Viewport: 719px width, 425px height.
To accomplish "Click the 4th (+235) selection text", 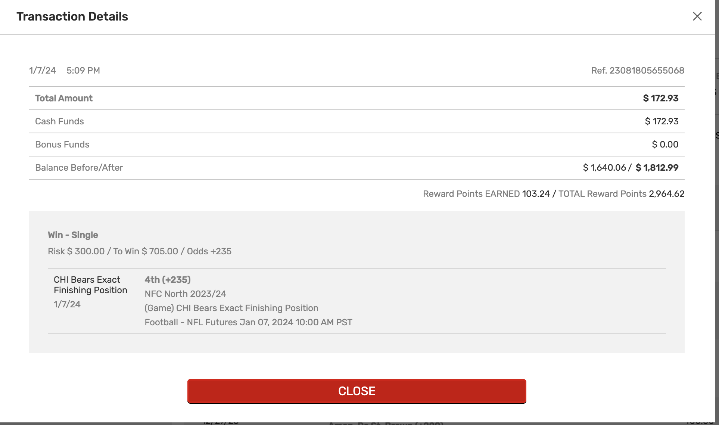I will (168, 280).
